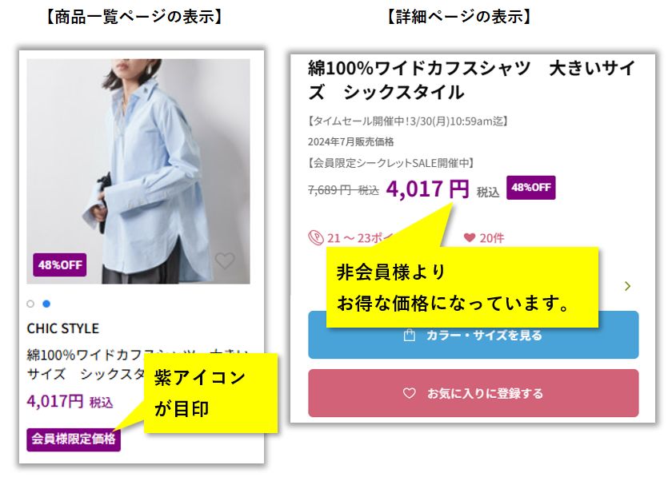
Task: Click the 48%OFF badge next to price
Action: 531,187
